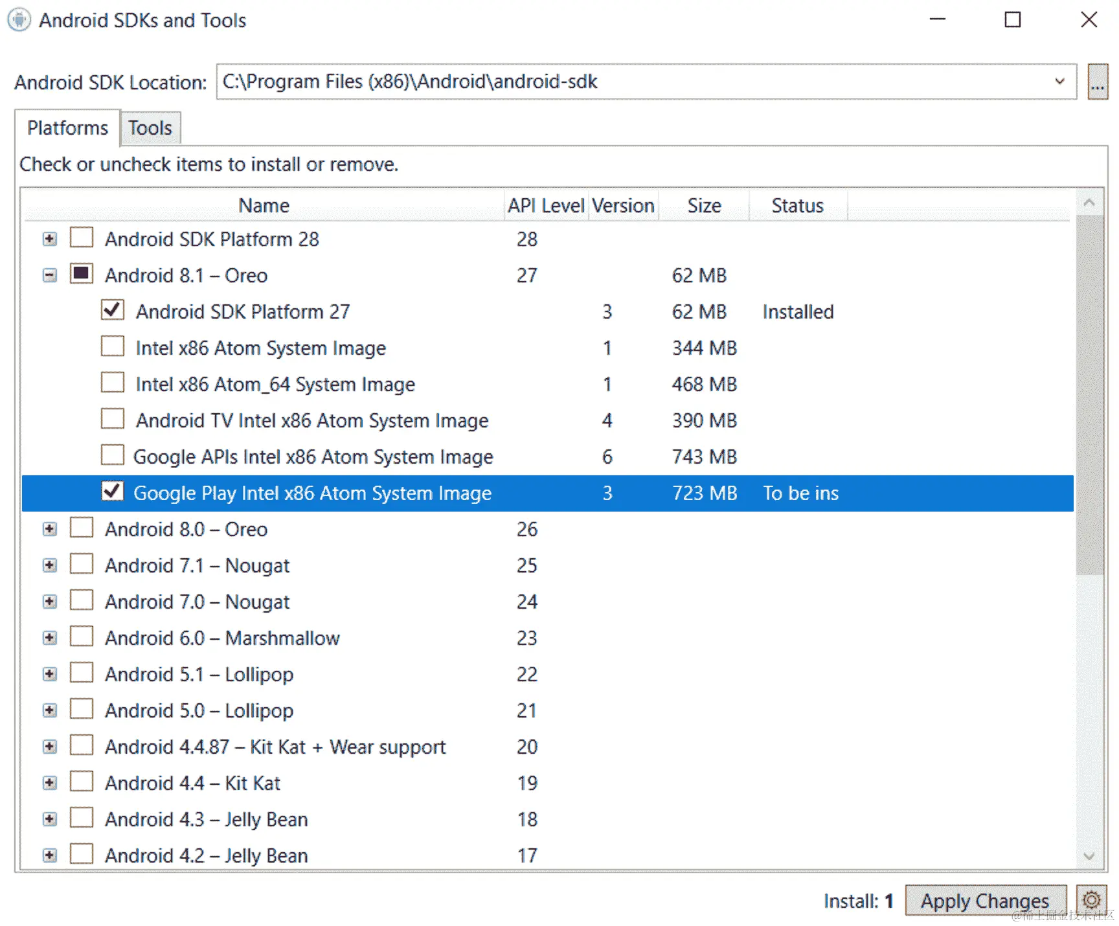
Task: Check Intel x86 Atom System Image checkbox
Action: 113,346
